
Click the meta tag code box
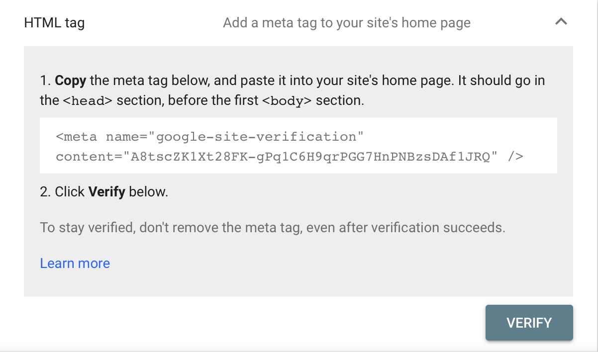coord(298,146)
